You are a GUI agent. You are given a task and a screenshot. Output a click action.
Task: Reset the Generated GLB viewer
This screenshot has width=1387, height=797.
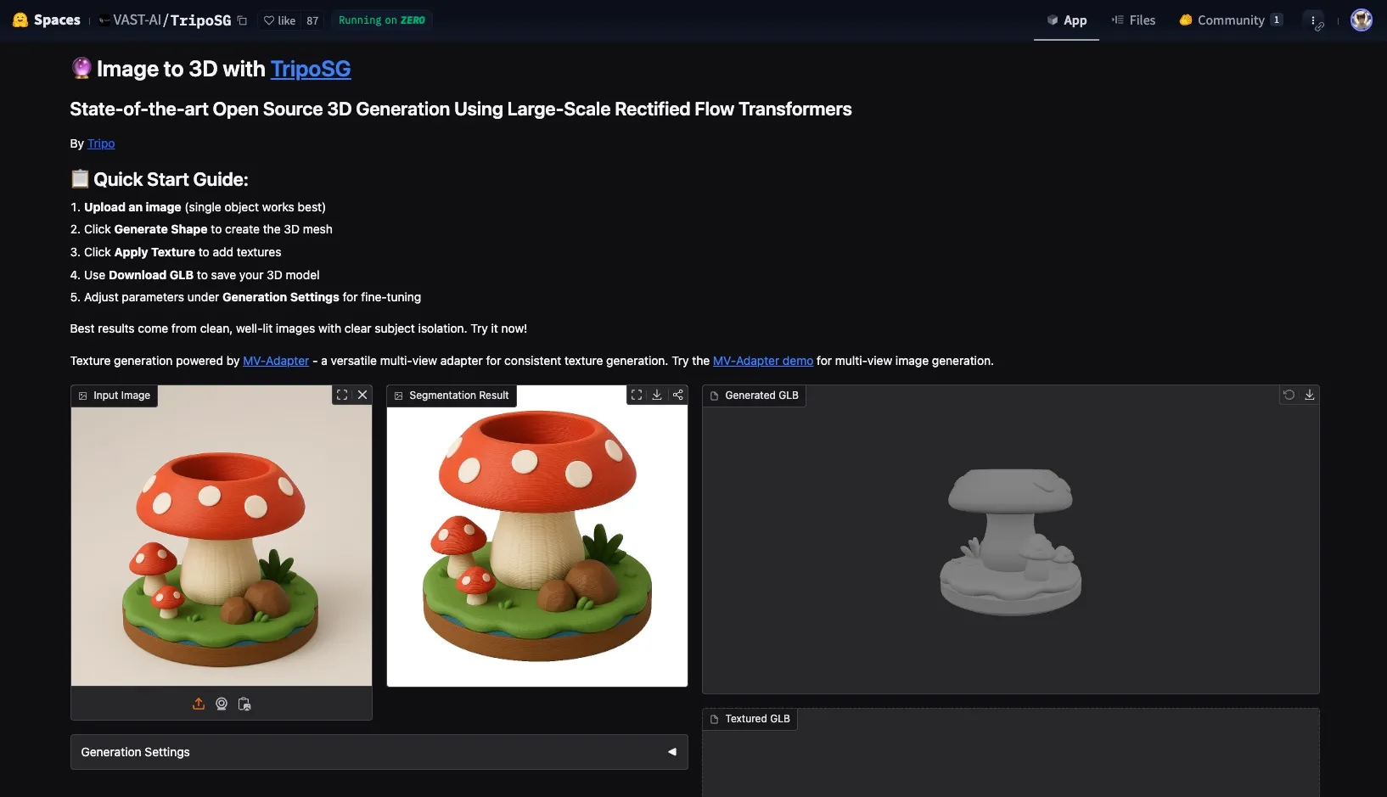click(x=1289, y=394)
